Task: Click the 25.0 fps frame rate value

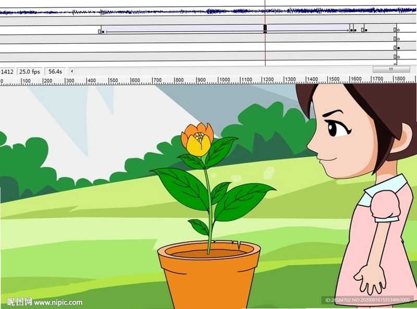Action: point(30,71)
